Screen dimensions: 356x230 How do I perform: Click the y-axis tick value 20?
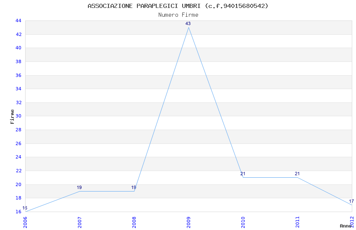(x=18, y=184)
